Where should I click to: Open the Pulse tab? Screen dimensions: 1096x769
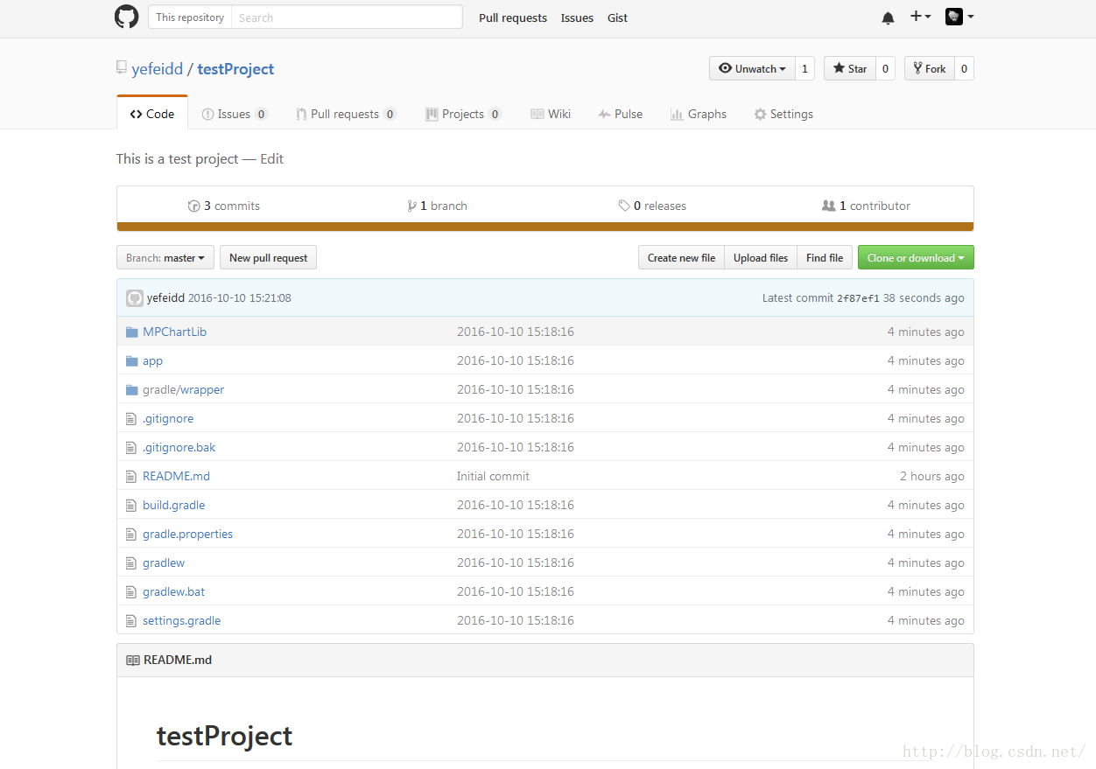(x=621, y=114)
